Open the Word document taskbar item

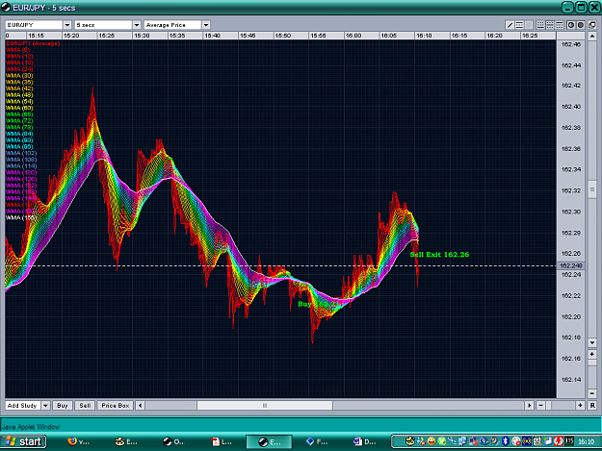364,441
